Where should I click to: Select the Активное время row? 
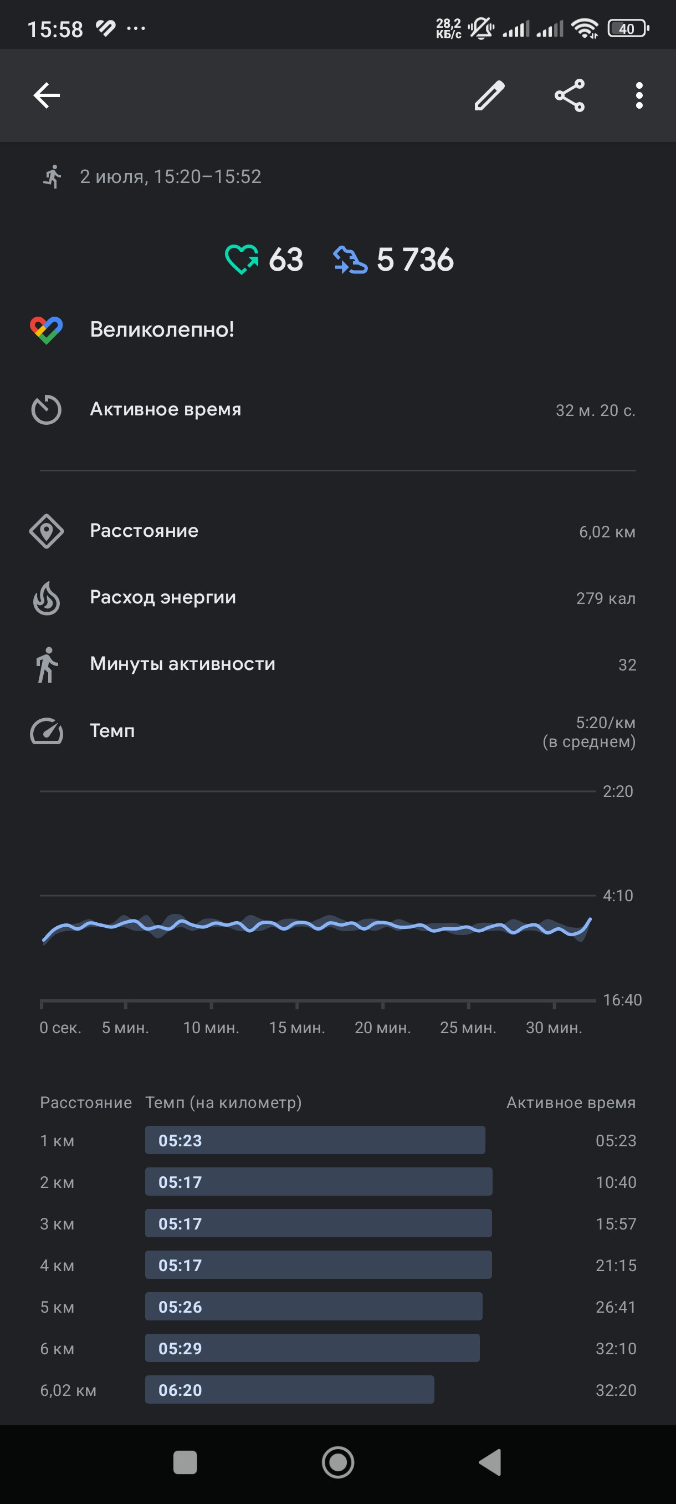tap(337, 410)
